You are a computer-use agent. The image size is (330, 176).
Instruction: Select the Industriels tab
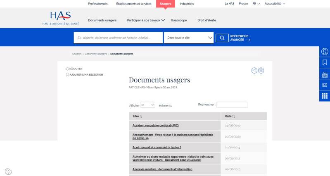[x=187, y=4]
